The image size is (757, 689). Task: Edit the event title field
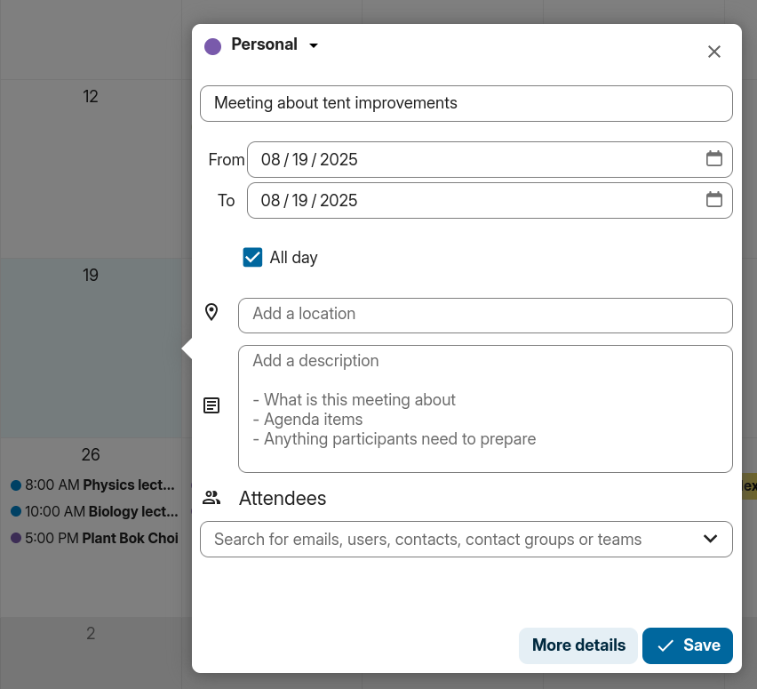point(466,103)
